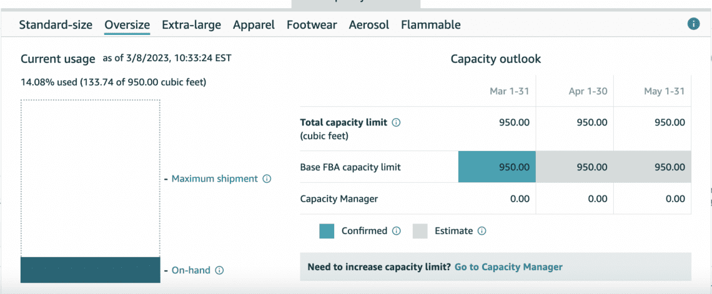The width and height of the screenshot is (712, 294).
Task: Click info icon beside On-hand label
Action: click(219, 270)
